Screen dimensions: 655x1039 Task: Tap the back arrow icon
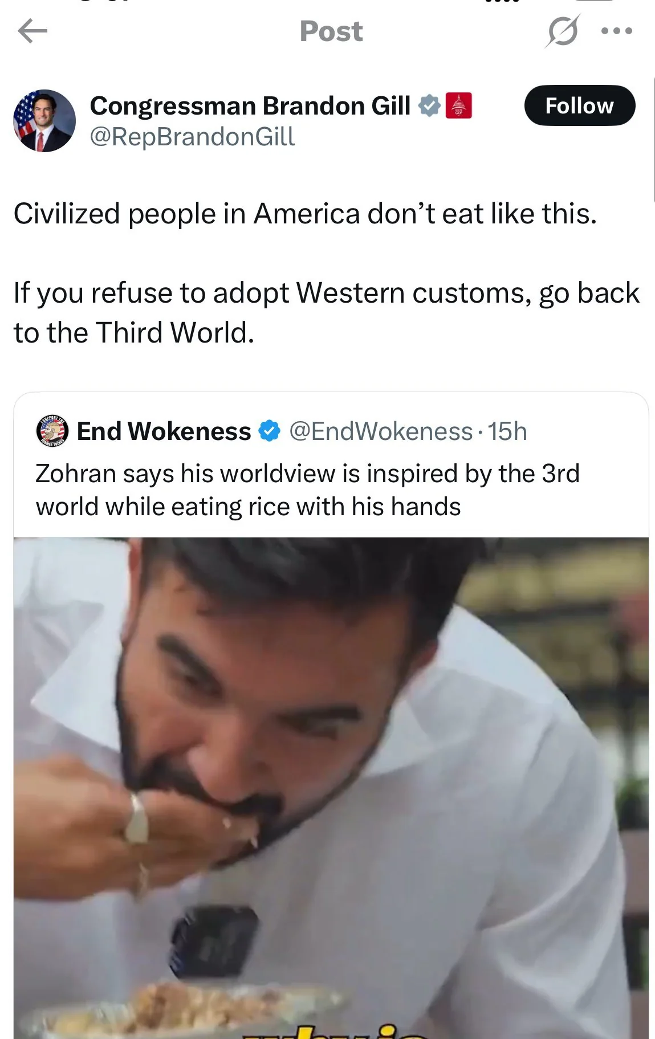pos(32,31)
